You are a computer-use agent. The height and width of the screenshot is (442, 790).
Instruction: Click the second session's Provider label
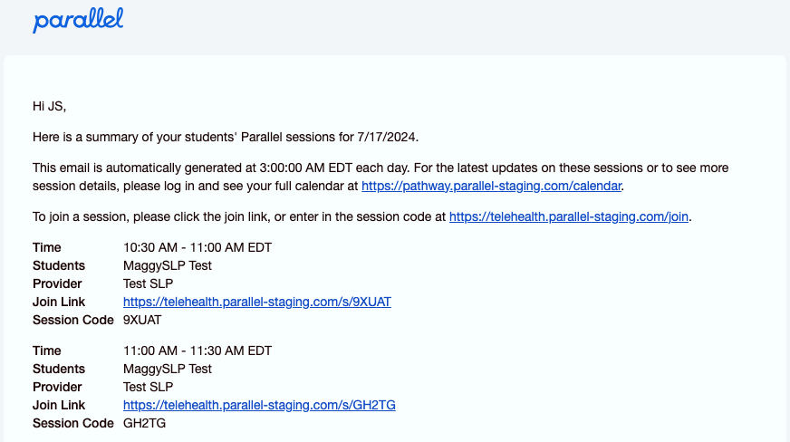[x=59, y=387]
